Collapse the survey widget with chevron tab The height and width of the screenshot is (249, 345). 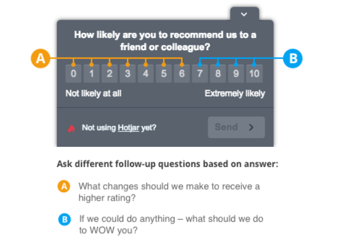pos(245,14)
